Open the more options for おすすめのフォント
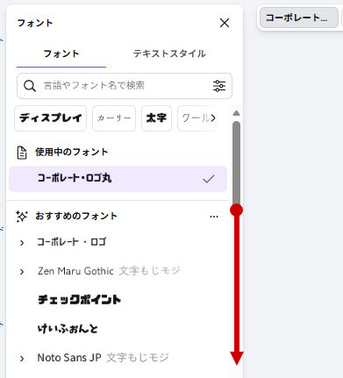Image resolution: width=343 pixels, height=378 pixels. 214,217
